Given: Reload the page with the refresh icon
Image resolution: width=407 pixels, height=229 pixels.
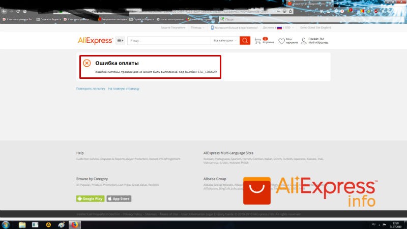Looking at the screenshot, I should pyautogui.click(x=18, y=11).
